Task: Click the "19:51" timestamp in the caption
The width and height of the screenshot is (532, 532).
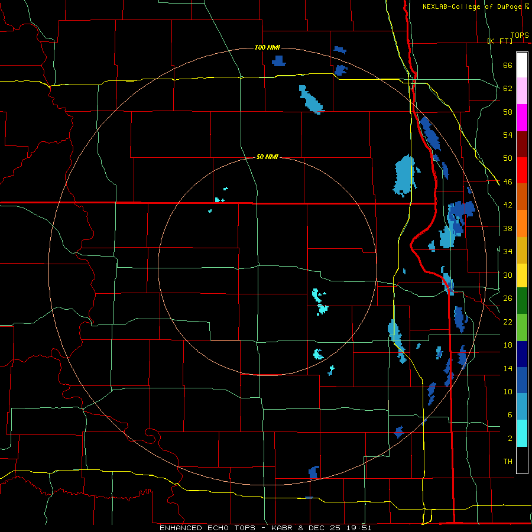Action: click(x=359, y=528)
